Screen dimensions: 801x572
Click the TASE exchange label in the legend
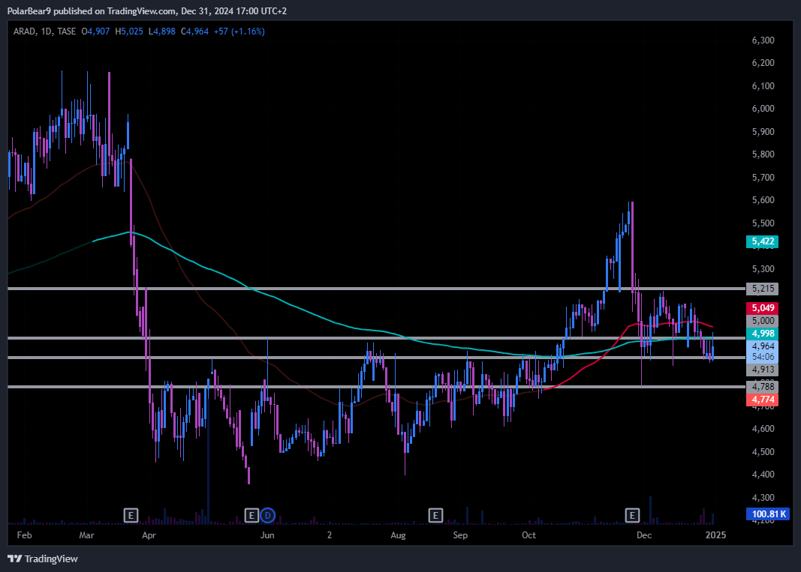66,31
